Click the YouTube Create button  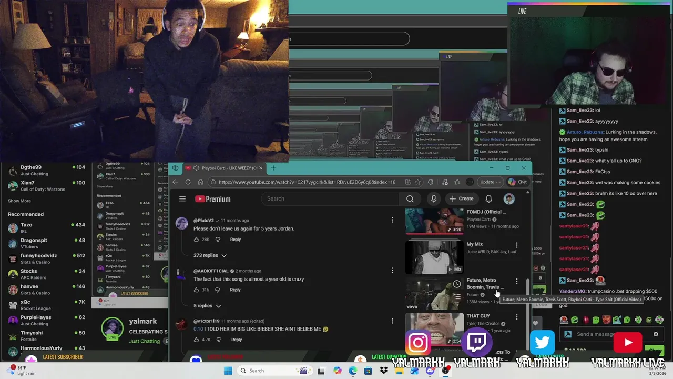461,198
